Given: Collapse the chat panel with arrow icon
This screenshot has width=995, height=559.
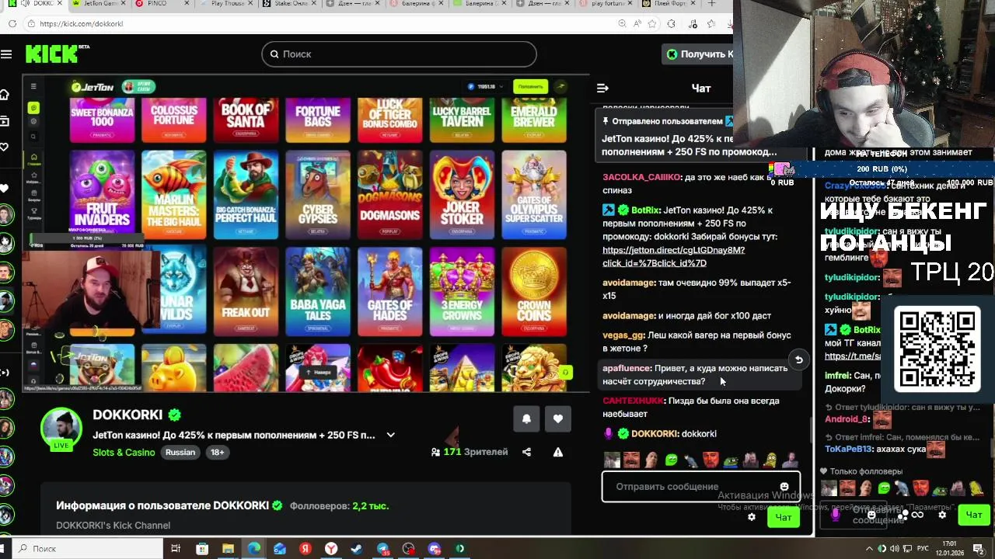Looking at the screenshot, I should 602,89.
